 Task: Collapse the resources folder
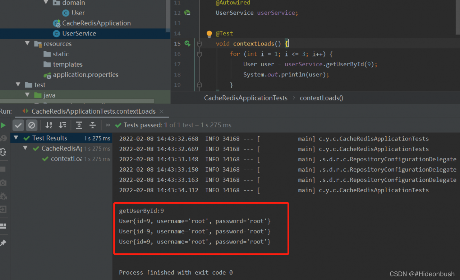tap(27, 44)
